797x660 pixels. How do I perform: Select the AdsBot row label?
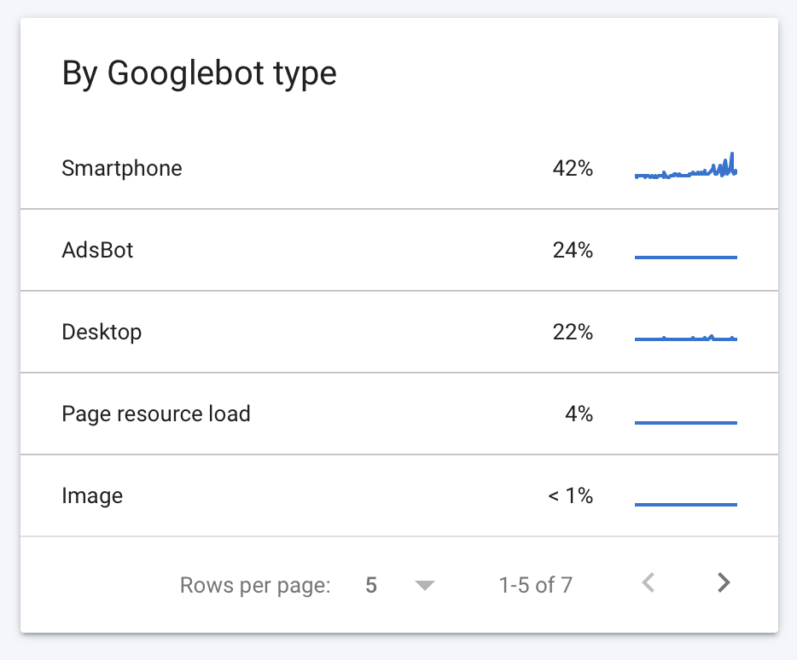tap(97, 250)
